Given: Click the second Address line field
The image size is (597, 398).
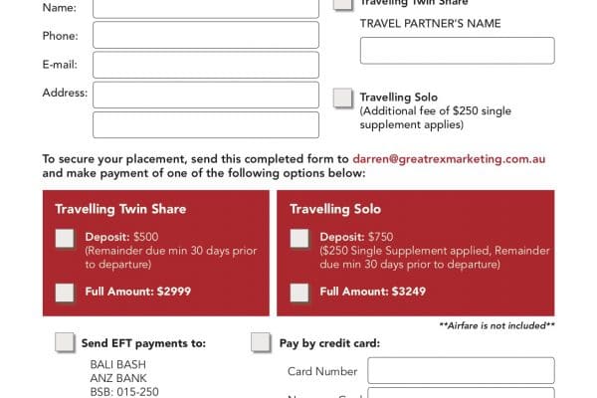Looking at the screenshot, I should [206, 125].
